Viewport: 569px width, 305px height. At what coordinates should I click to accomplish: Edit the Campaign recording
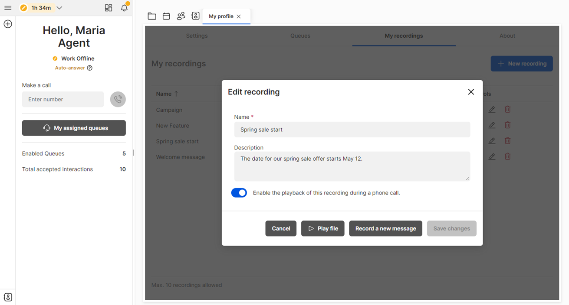[x=492, y=110]
